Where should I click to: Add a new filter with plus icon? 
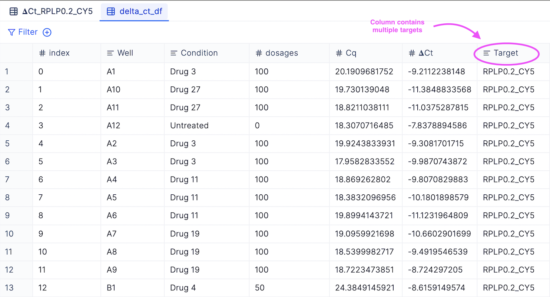(x=47, y=33)
